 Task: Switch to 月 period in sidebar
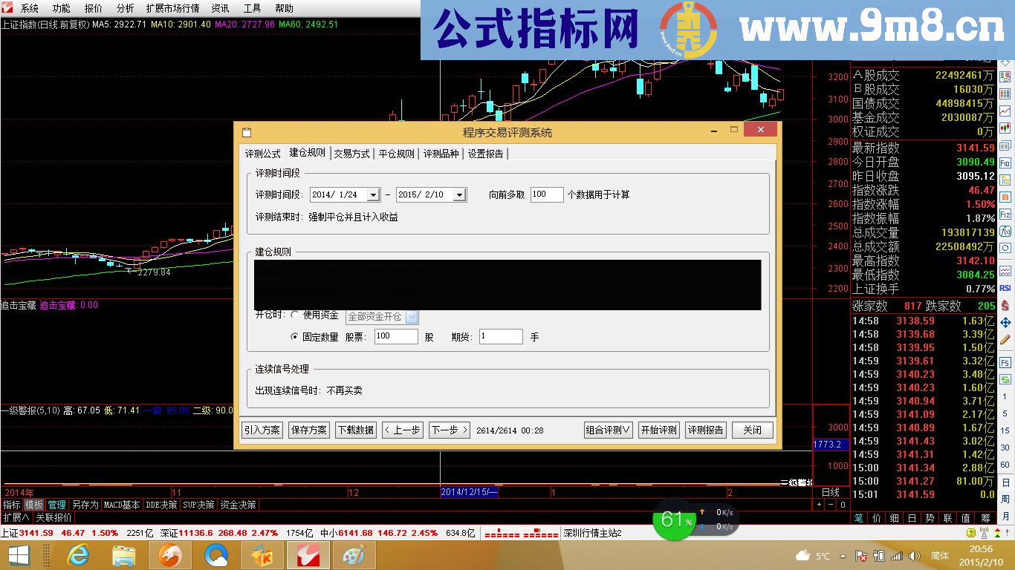coord(1005,516)
